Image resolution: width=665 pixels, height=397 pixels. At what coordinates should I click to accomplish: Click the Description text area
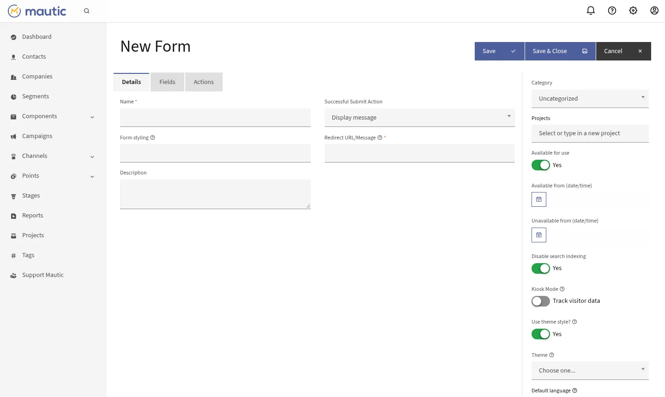(x=215, y=194)
